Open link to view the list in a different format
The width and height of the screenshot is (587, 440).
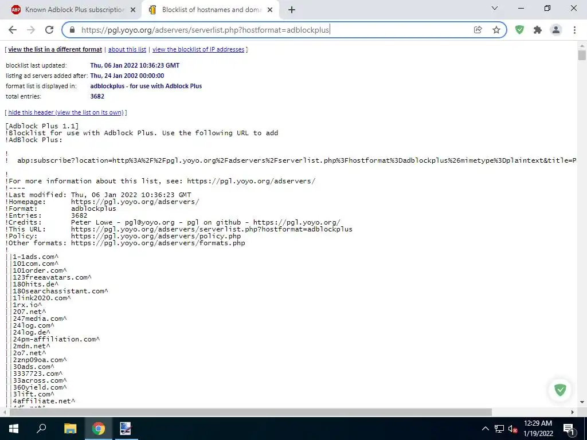[55, 49]
